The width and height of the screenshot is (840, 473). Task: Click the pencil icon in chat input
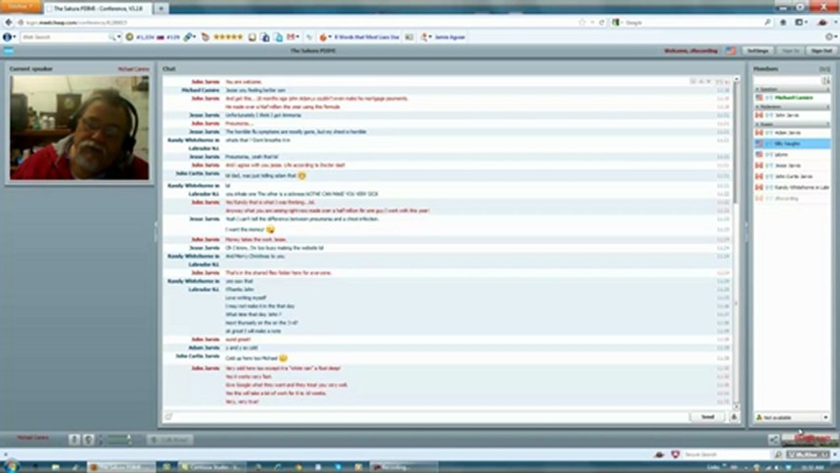168,417
